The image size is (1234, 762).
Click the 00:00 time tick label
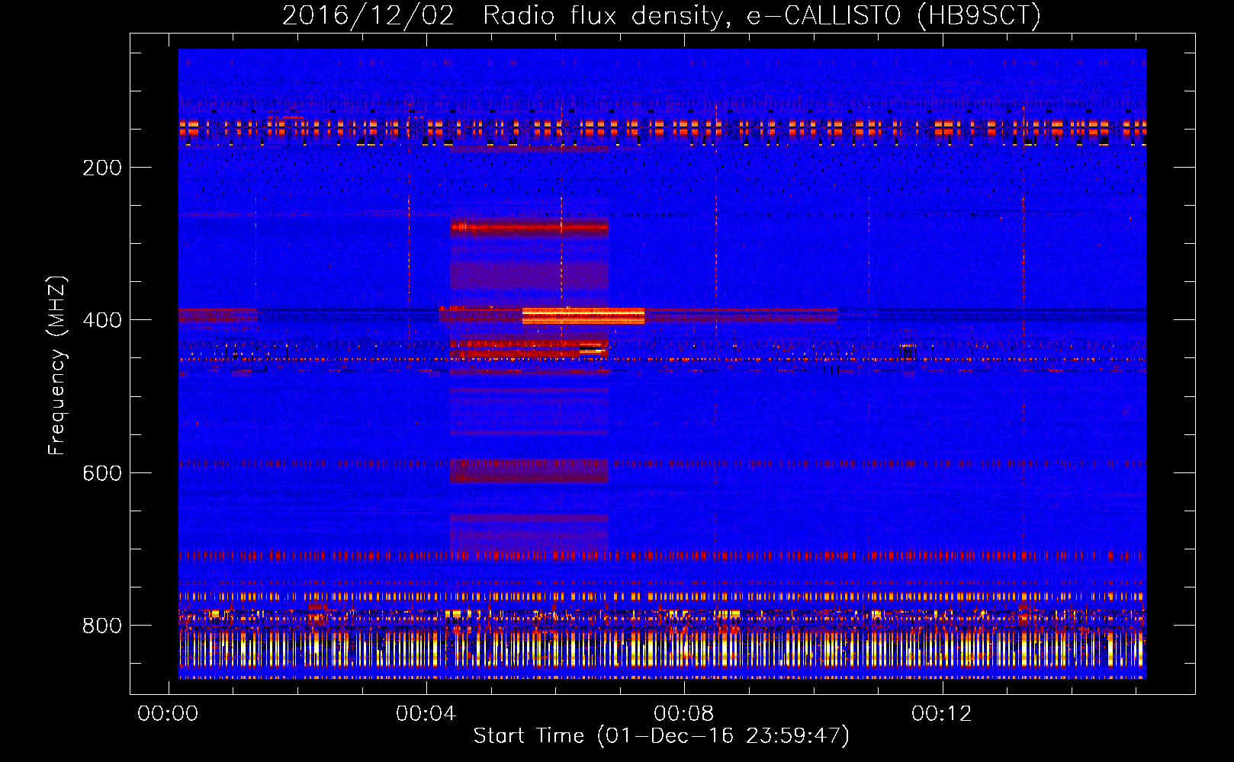pos(168,713)
